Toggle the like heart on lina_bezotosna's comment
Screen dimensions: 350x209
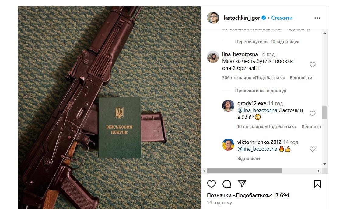[x=313, y=64]
